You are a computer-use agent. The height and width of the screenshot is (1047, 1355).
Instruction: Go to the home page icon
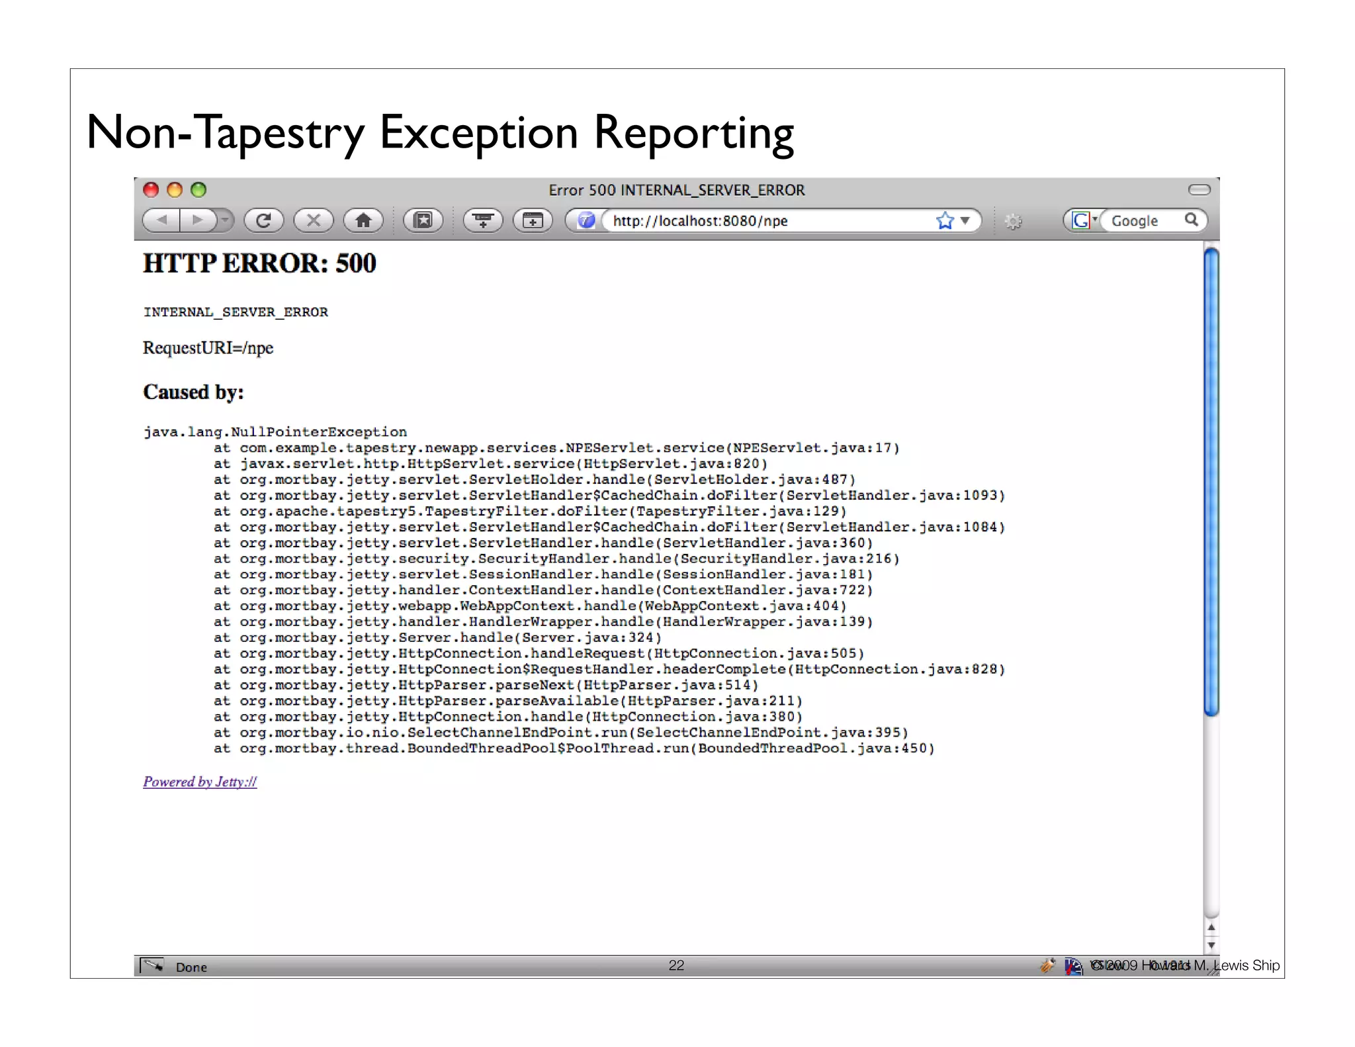click(363, 220)
